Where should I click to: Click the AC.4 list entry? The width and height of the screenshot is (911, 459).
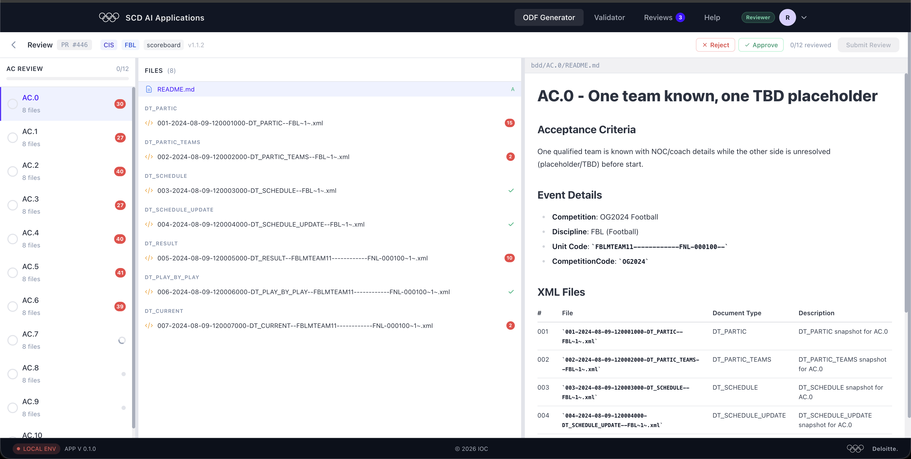tap(66, 239)
